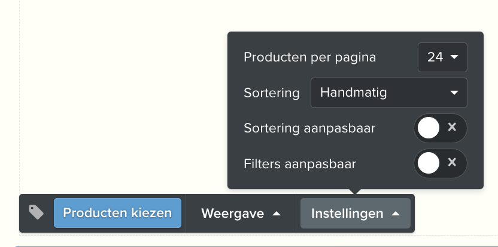Viewport: 498px width, 247px height.
Task: Enable the Sortering aanpasbaar toggle
Action: [x=441, y=128]
